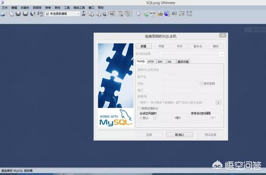Click the new query editor icon
The height and width of the screenshot is (175, 266).
click(x=12, y=14)
